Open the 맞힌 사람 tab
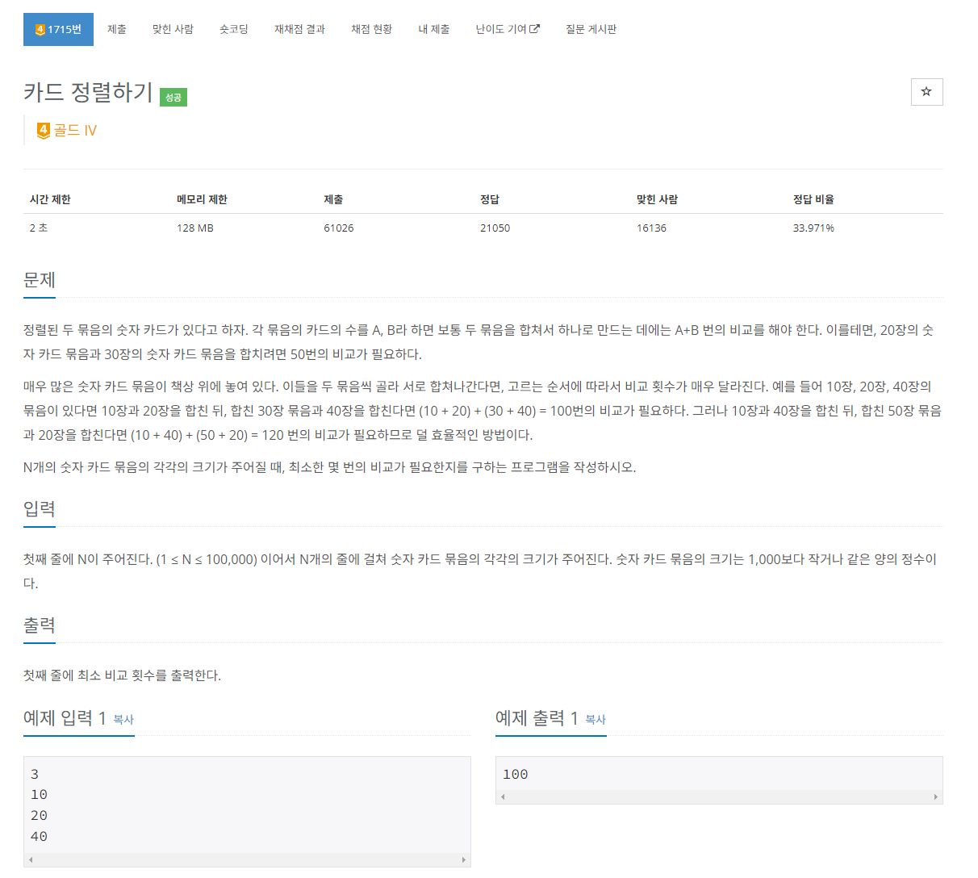This screenshot has height=878, width=978. coord(173,29)
